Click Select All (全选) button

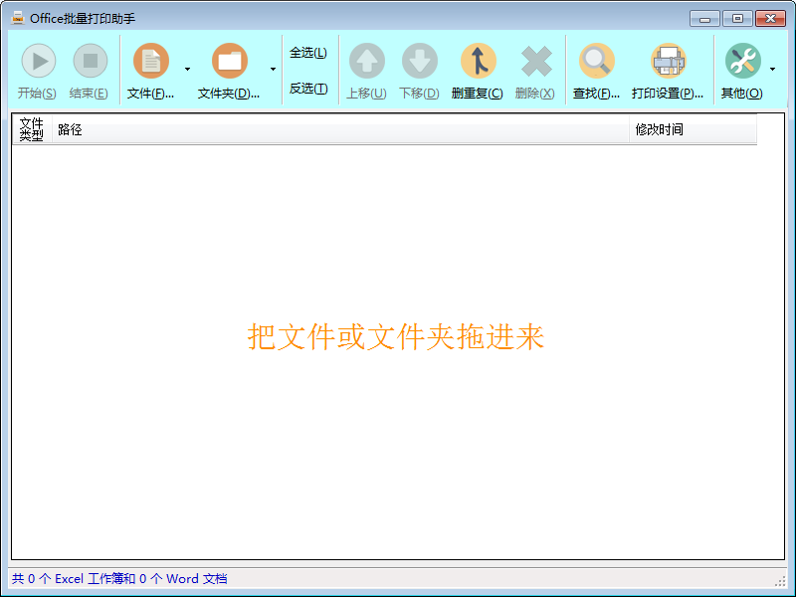[x=308, y=53]
